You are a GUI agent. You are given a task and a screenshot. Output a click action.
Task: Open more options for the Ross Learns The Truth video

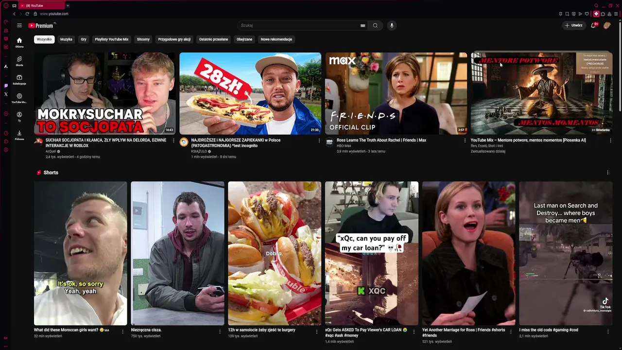[465, 140]
